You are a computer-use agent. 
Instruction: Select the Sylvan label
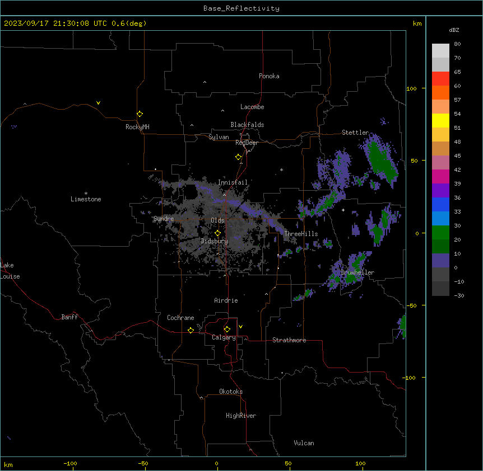click(x=219, y=137)
